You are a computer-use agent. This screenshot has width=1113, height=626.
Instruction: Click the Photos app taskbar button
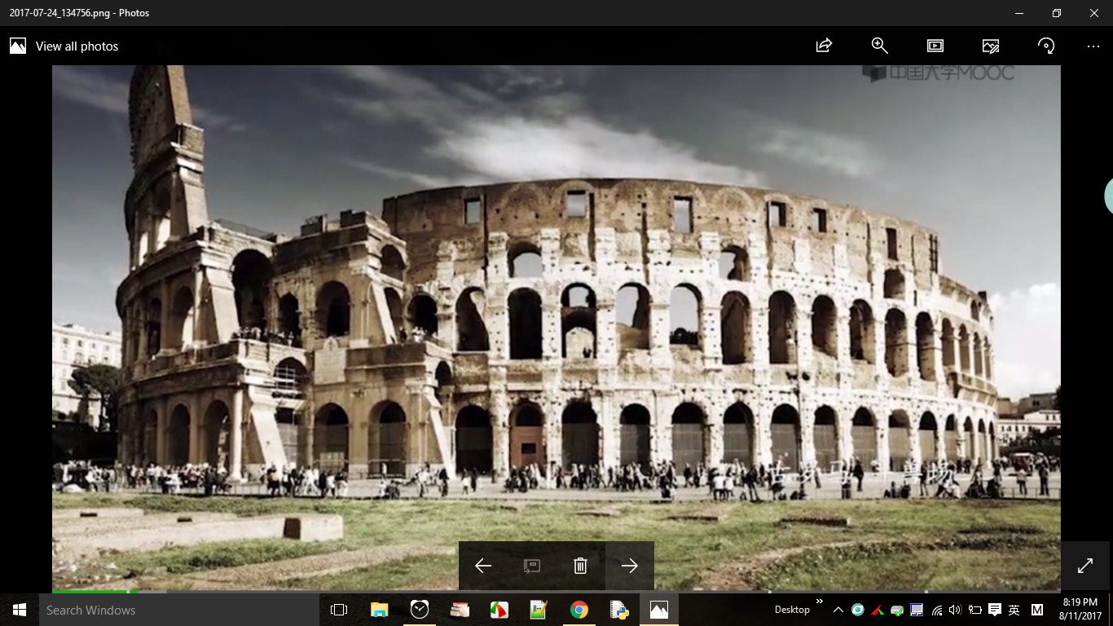(659, 610)
